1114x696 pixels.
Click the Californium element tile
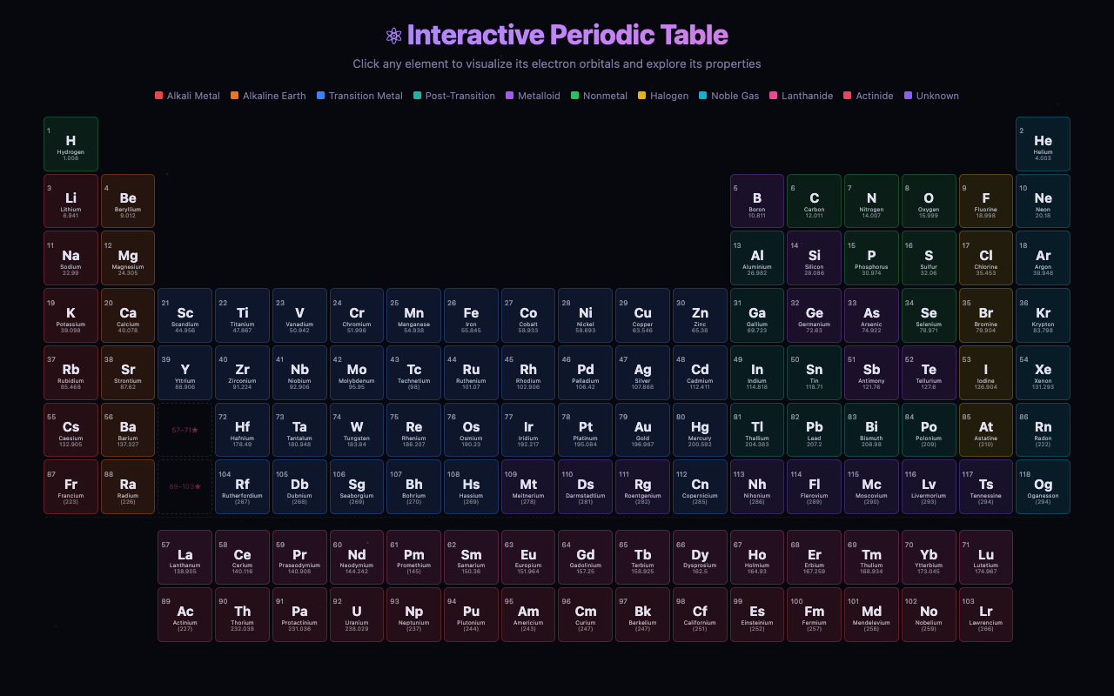click(700, 614)
